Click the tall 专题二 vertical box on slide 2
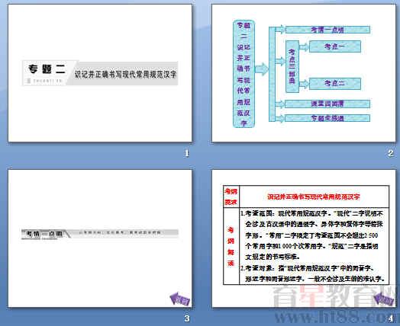The width and height of the screenshot is (400, 326). tap(244, 74)
